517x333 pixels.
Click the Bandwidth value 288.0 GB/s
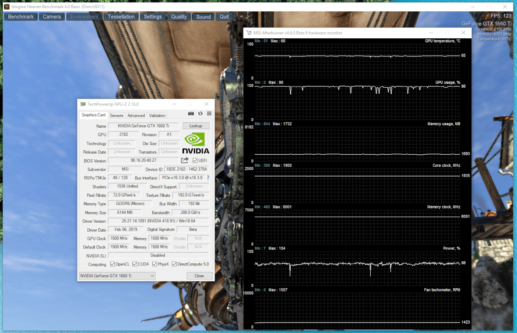pyautogui.click(x=190, y=213)
